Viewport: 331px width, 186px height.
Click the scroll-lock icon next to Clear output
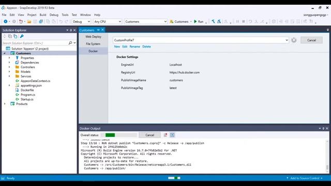tap(172, 135)
